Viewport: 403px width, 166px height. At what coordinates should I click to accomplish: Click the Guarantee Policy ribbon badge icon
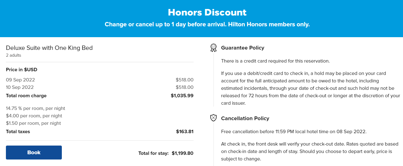(x=213, y=48)
